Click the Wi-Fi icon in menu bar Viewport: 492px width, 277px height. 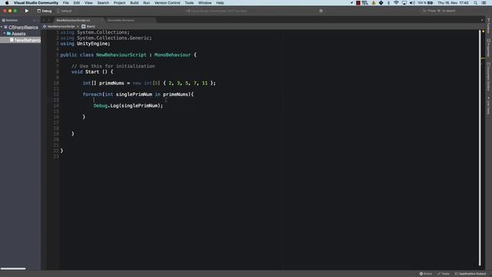(x=396, y=3)
